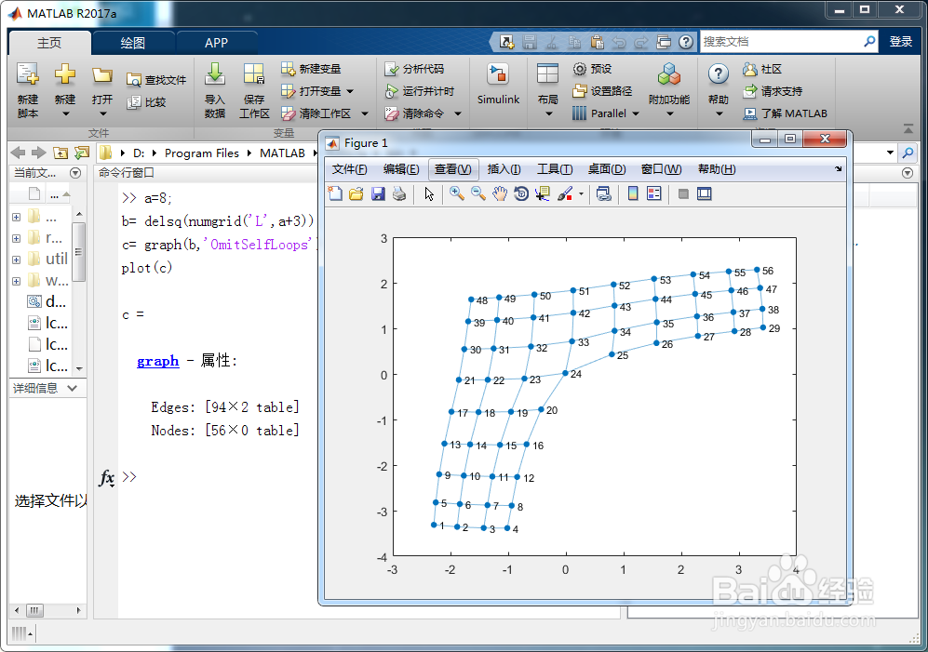
Task: Click the up one level folder icon
Action: [61, 153]
